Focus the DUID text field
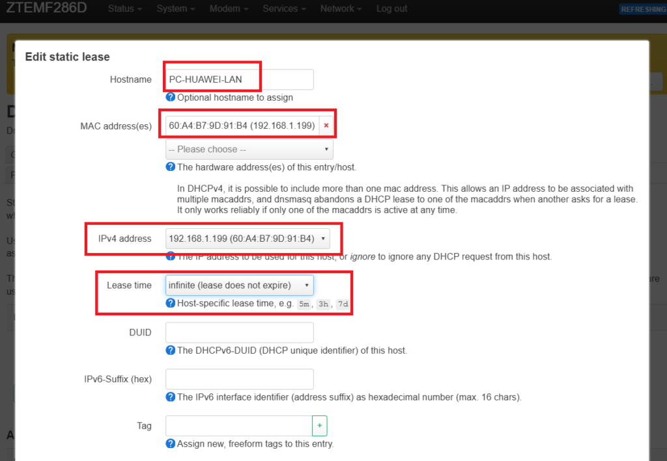 click(239, 332)
